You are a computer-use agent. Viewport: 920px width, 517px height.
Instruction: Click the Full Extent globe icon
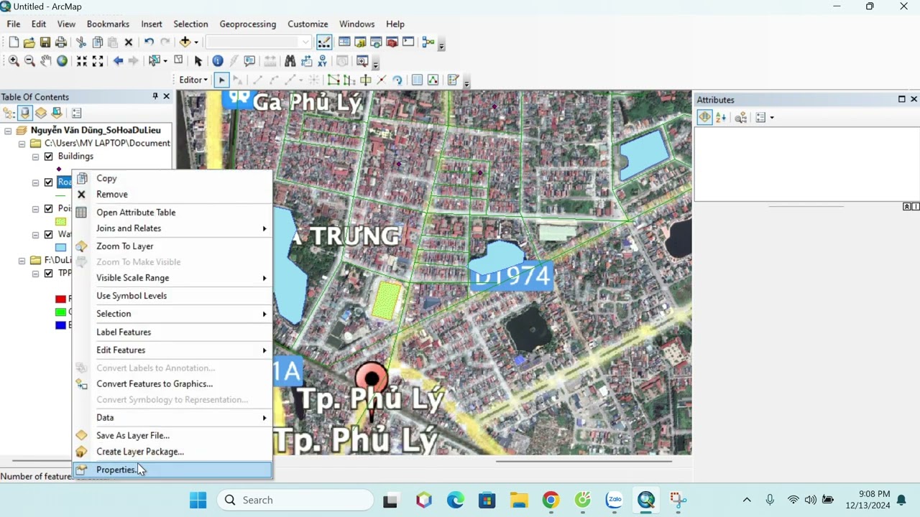click(62, 61)
